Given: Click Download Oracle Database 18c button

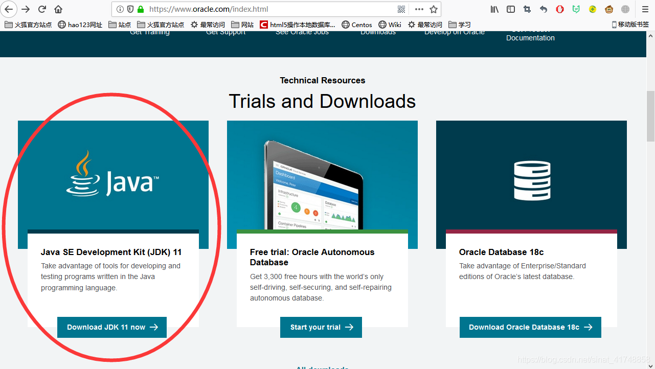Looking at the screenshot, I should point(530,327).
